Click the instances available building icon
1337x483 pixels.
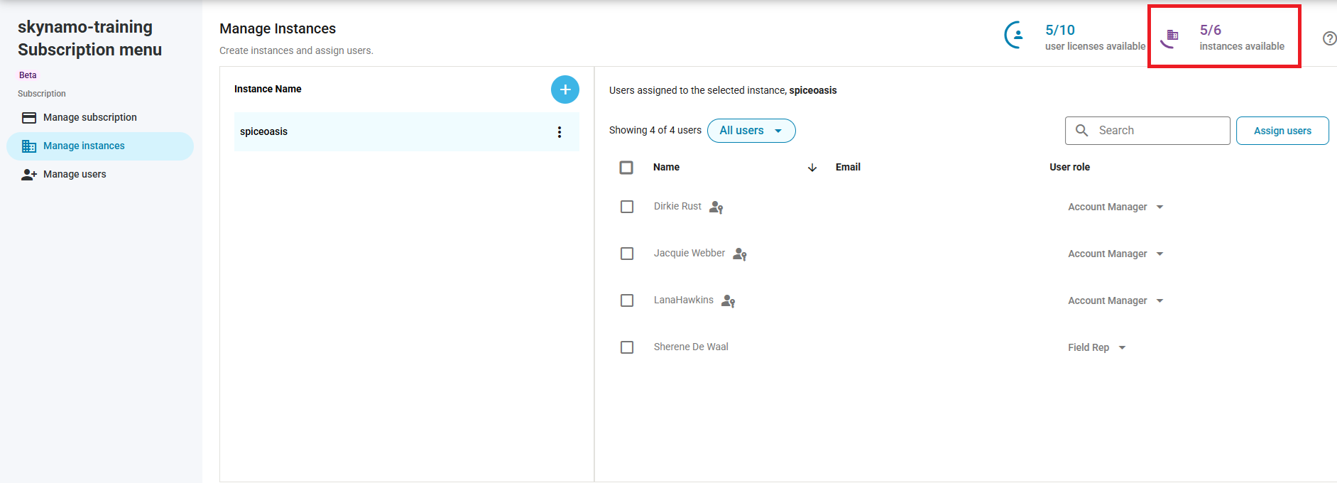(x=1171, y=37)
